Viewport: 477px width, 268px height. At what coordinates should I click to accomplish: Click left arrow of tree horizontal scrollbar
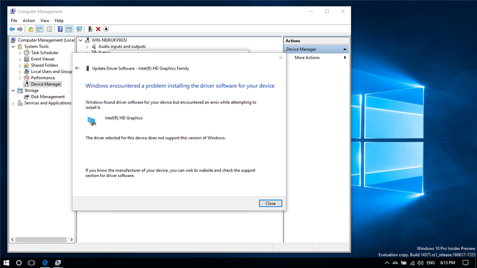click(12, 240)
